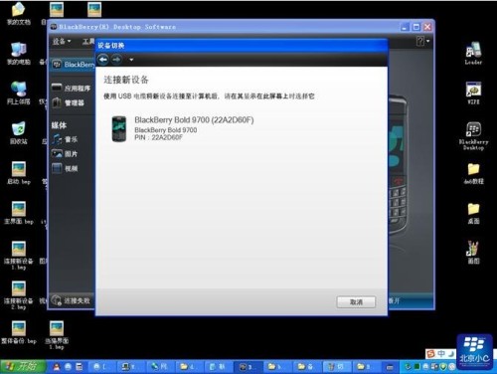497x374 pixels.
Task: Select the BlackBerry Bold 9700 device entry
Action: pyautogui.click(x=182, y=129)
